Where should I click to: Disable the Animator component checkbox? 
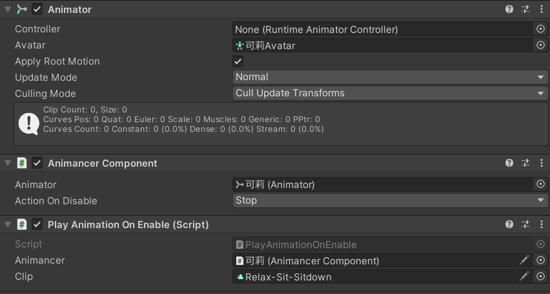[37, 10]
